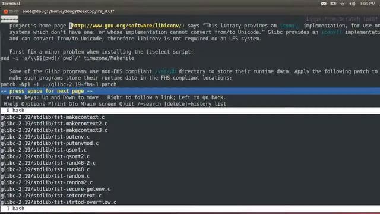Image resolution: width=380 pixels, height=214 pixels.
Task: Click the line tst-strtod-overflow.c
Action: click(x=58, y=202)
